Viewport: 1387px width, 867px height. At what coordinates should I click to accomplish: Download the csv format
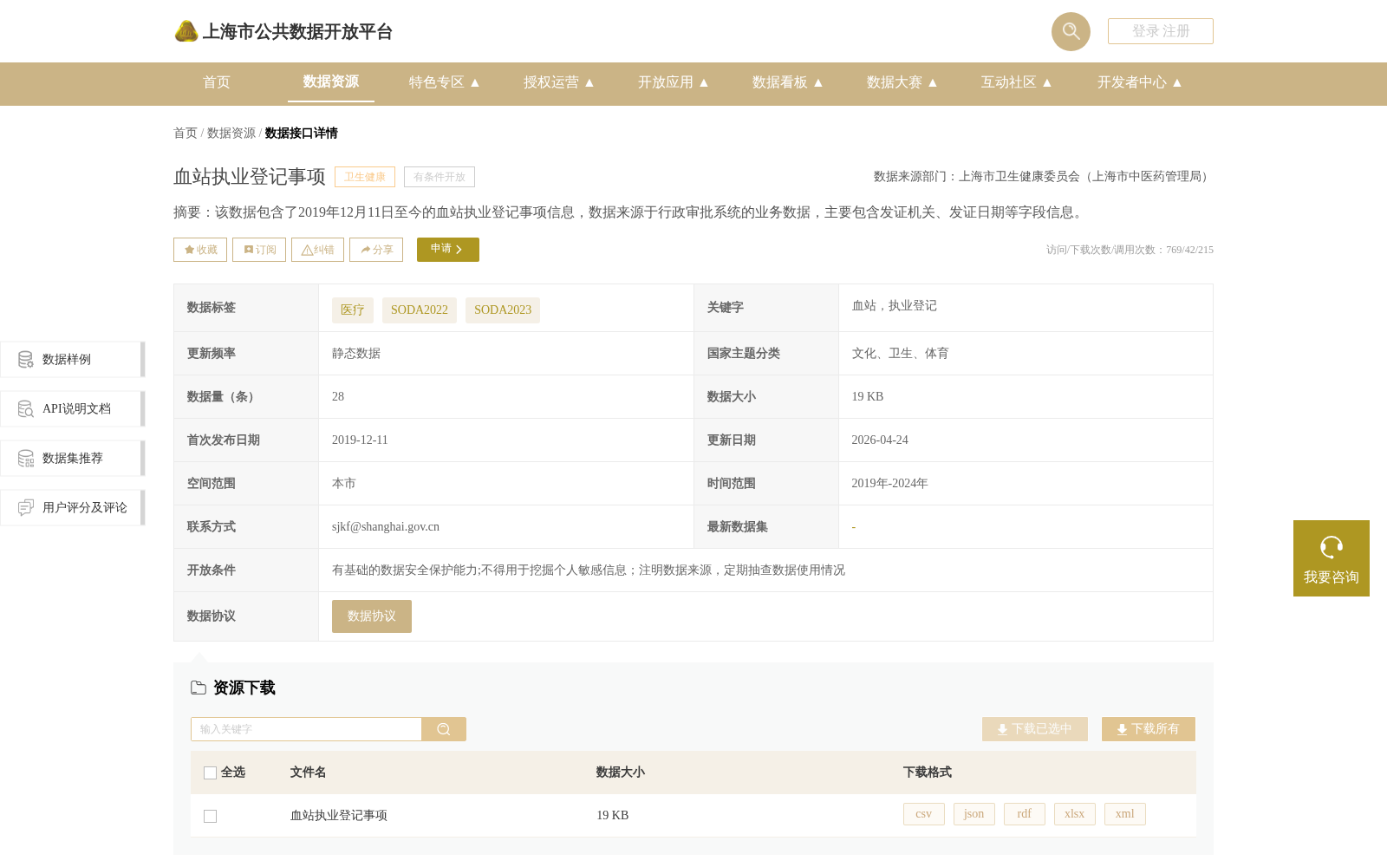click(924, 814)
